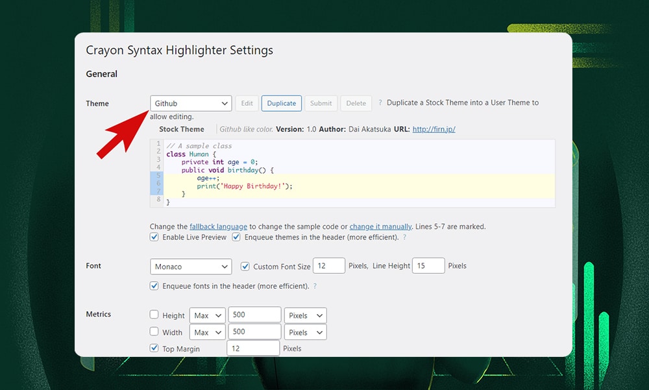Toggle the Custom Font Size checkbox
The image size is (649, 390).
[x=245, y=265]
